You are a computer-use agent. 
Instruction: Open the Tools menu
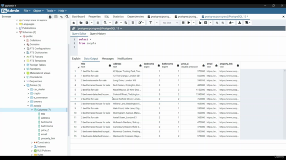pyautogui.click(x=50, y=11)
